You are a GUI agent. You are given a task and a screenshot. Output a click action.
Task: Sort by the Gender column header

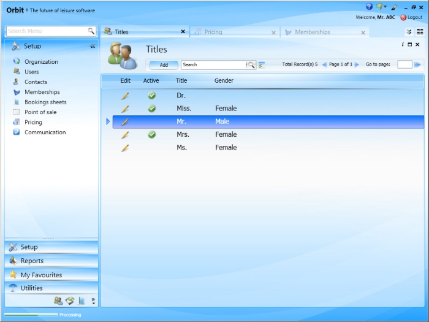[x=224, y=80]
